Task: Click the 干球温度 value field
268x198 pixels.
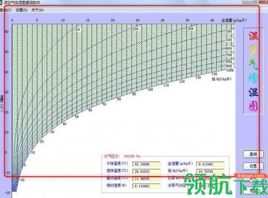Action: (x=147, y=164)
